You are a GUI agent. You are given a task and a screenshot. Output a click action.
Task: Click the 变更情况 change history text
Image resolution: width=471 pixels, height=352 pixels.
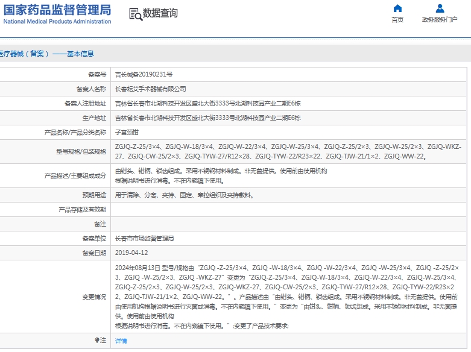pos(287,297)
